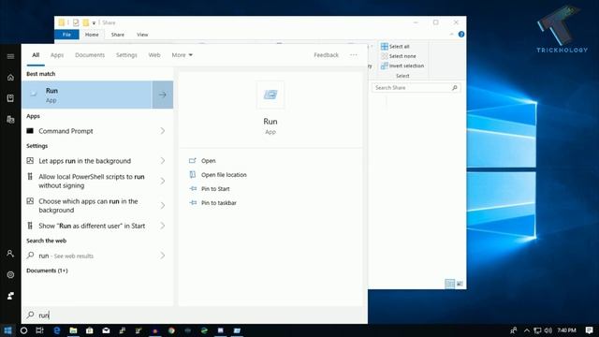This screenshot has width=599, height=337.
Task: Open Mail app from taskbar
Action: (x=106, y=330)
